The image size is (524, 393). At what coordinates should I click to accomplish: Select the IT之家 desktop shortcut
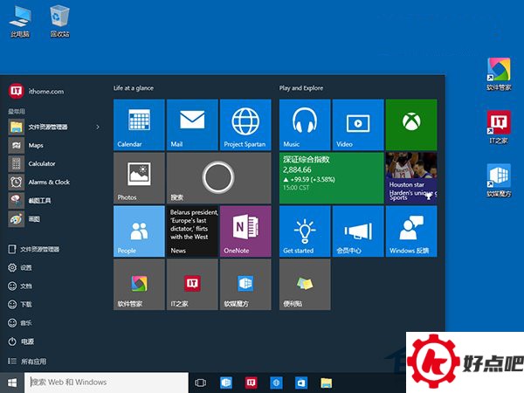(x=499, y=128)
